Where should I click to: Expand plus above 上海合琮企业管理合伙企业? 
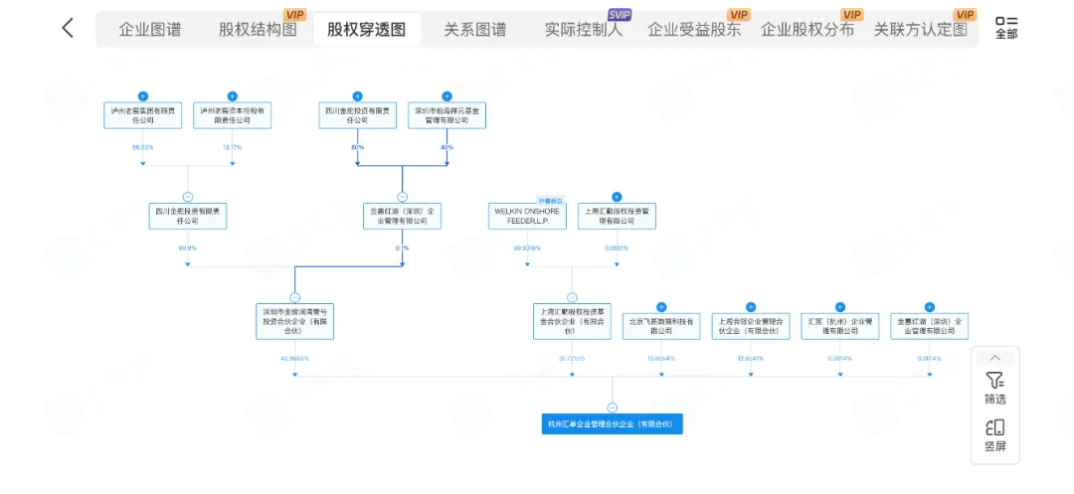pos(751,307)
